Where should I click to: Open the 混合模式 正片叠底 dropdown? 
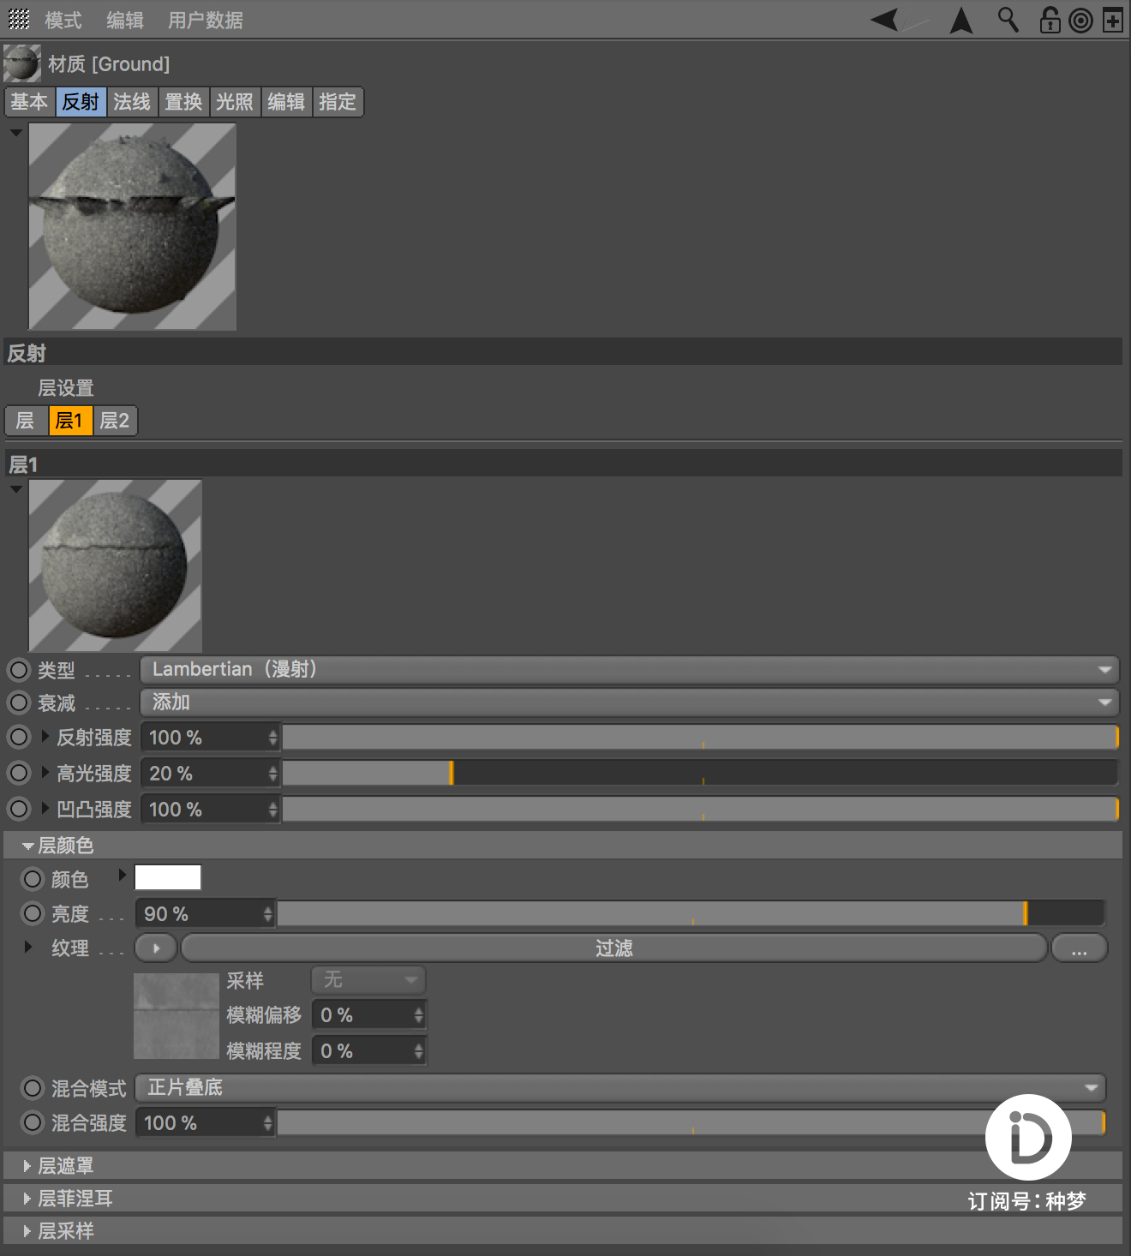[620, 1087]
